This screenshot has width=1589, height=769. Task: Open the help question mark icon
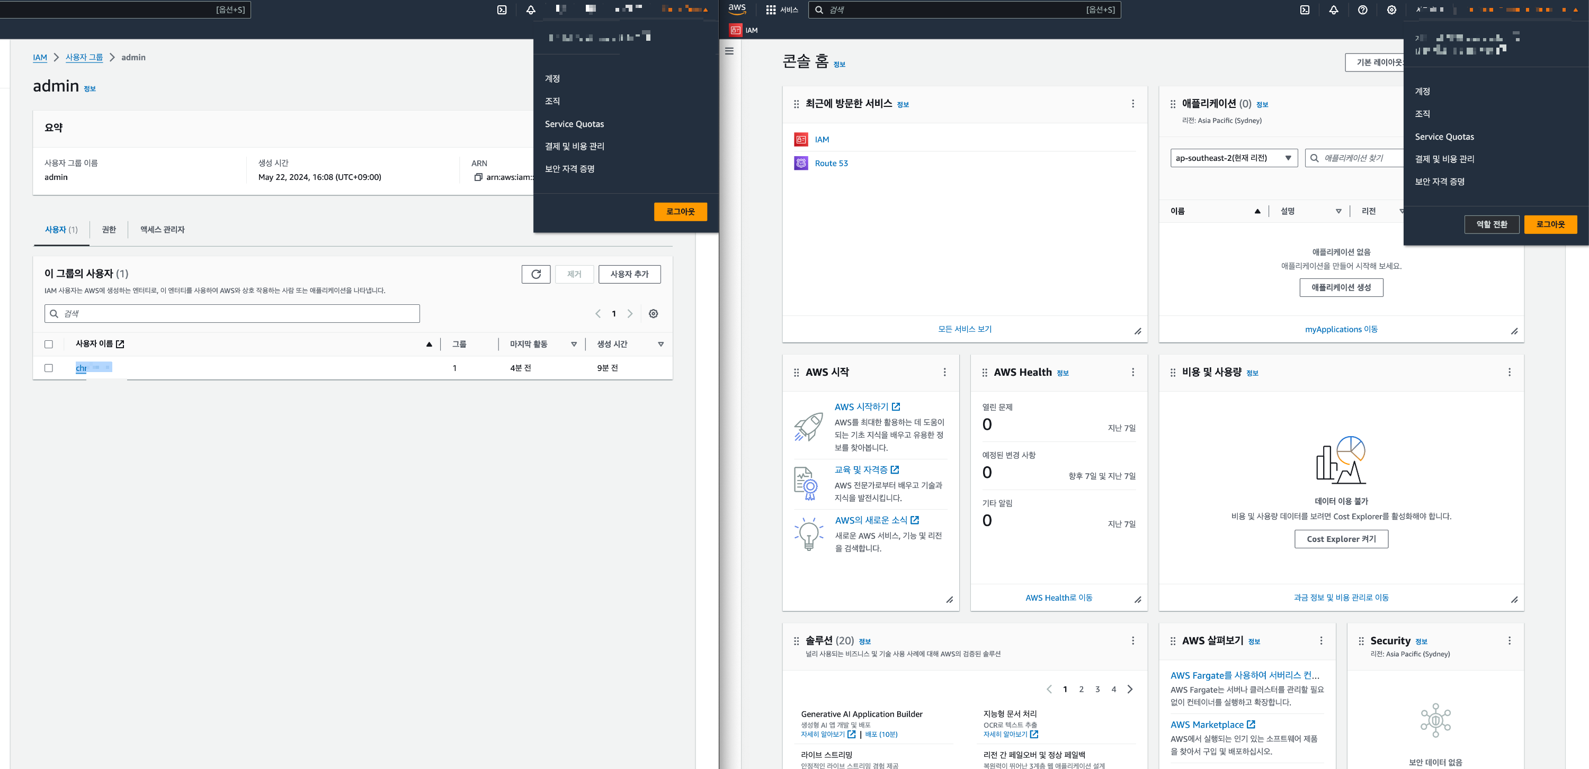click(1363, 10)
